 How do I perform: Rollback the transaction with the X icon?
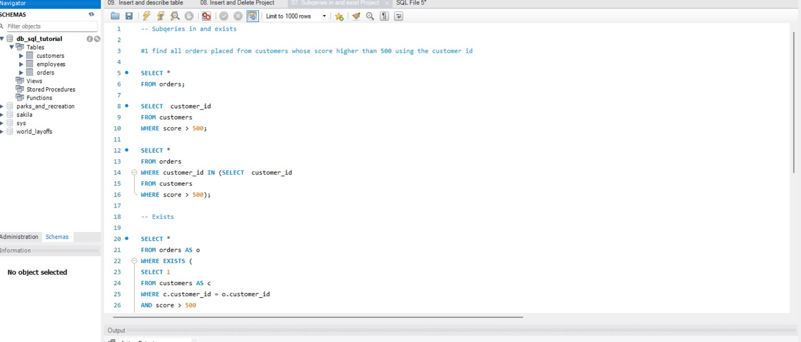[x=238, y=16]
